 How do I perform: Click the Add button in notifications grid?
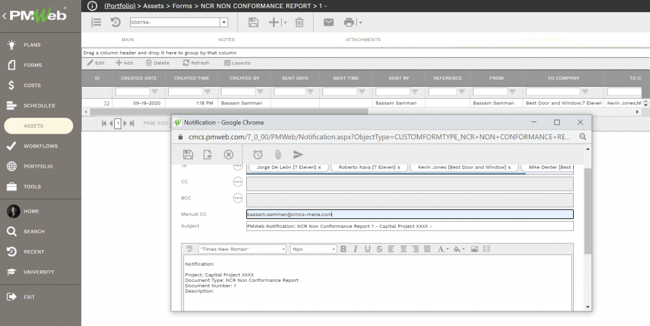tap(124, 63)
